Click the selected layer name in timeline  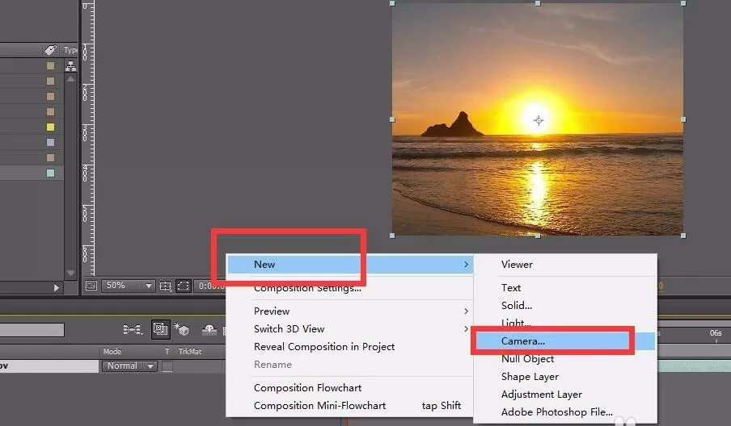[x=49, y=366]
